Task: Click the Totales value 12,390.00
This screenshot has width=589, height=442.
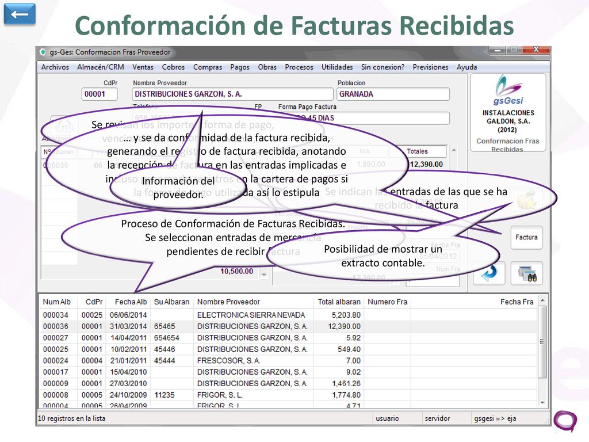Action: tap(426, 164)
